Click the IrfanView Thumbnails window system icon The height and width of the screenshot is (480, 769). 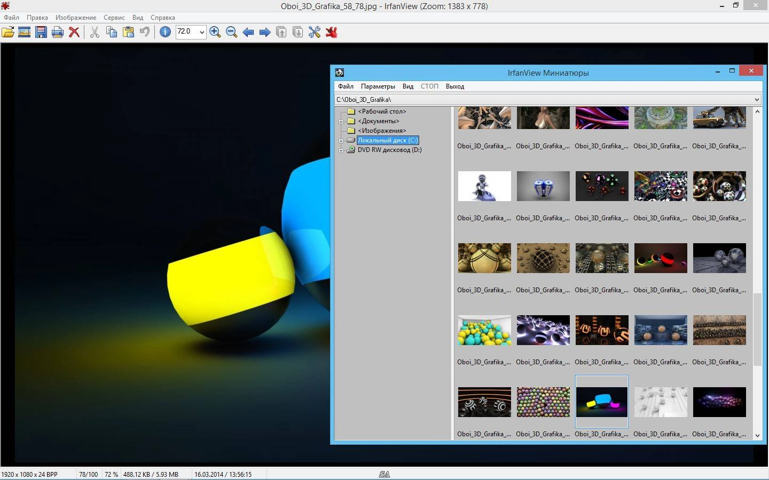click(x=340, y=73)
